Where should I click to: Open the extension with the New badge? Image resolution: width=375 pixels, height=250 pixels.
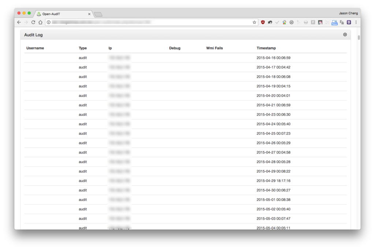[334, 22]
